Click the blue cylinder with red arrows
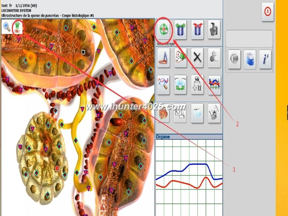288x216 pixels. point(197,30)
